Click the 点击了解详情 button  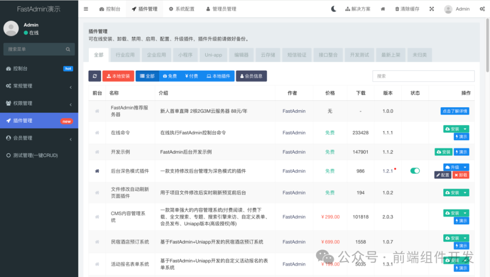pos(455,111)
